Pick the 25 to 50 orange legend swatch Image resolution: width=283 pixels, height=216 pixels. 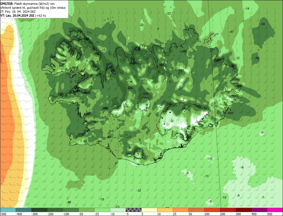[x=181, y=210]
